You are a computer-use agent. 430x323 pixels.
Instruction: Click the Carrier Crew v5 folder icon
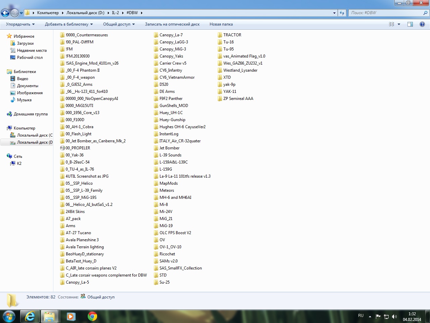[x=156, y=63]
